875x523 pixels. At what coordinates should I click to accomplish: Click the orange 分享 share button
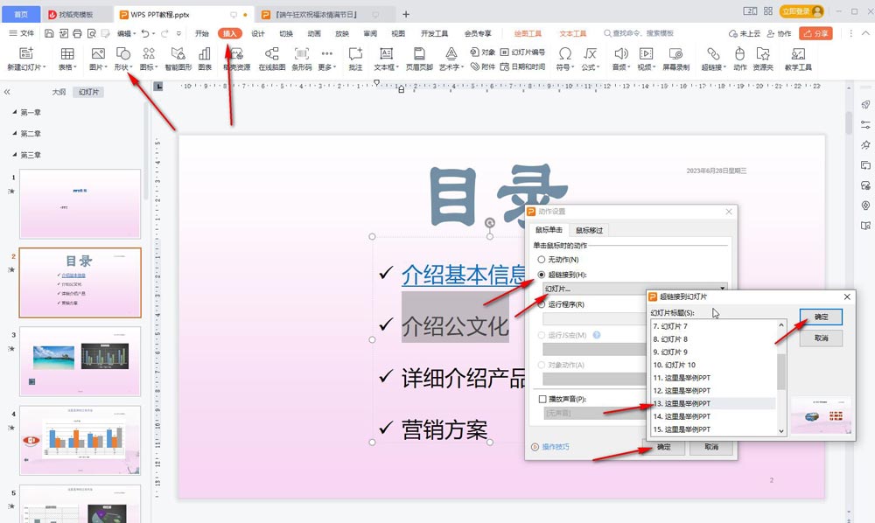click(x=815, y=33)
